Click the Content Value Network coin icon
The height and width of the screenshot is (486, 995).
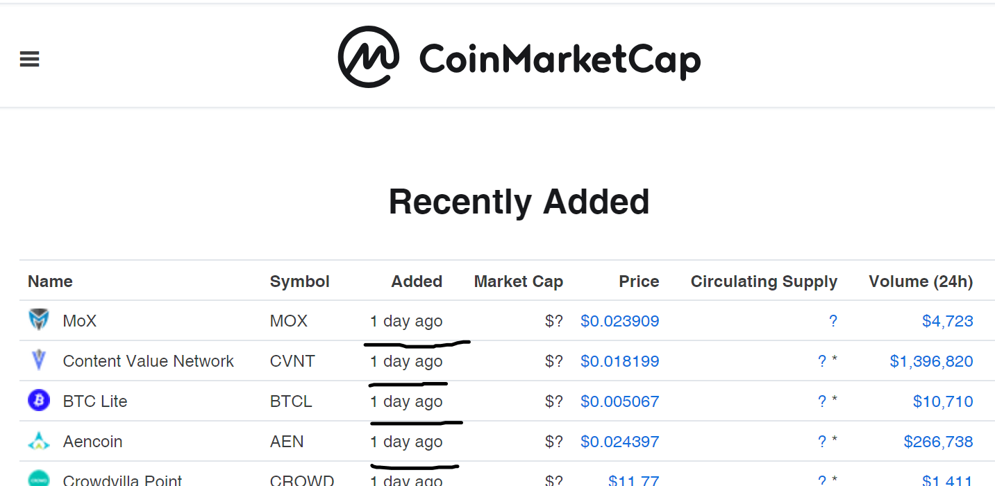(x=39, y=361)
